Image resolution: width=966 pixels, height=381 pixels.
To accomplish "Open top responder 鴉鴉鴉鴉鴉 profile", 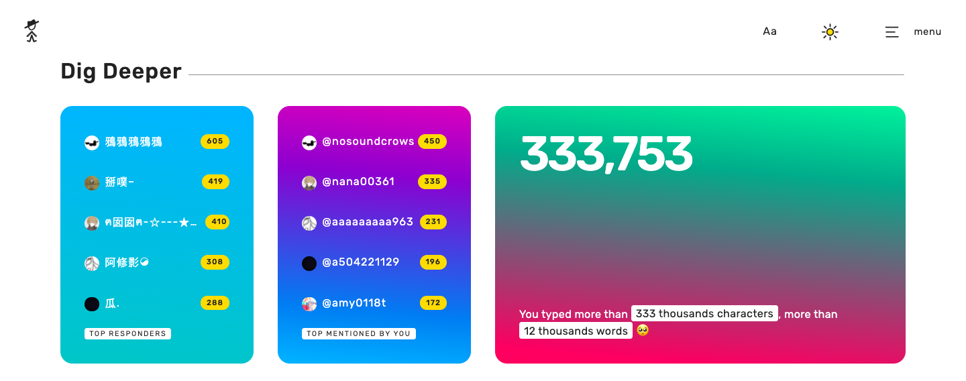I will (133, 142).
